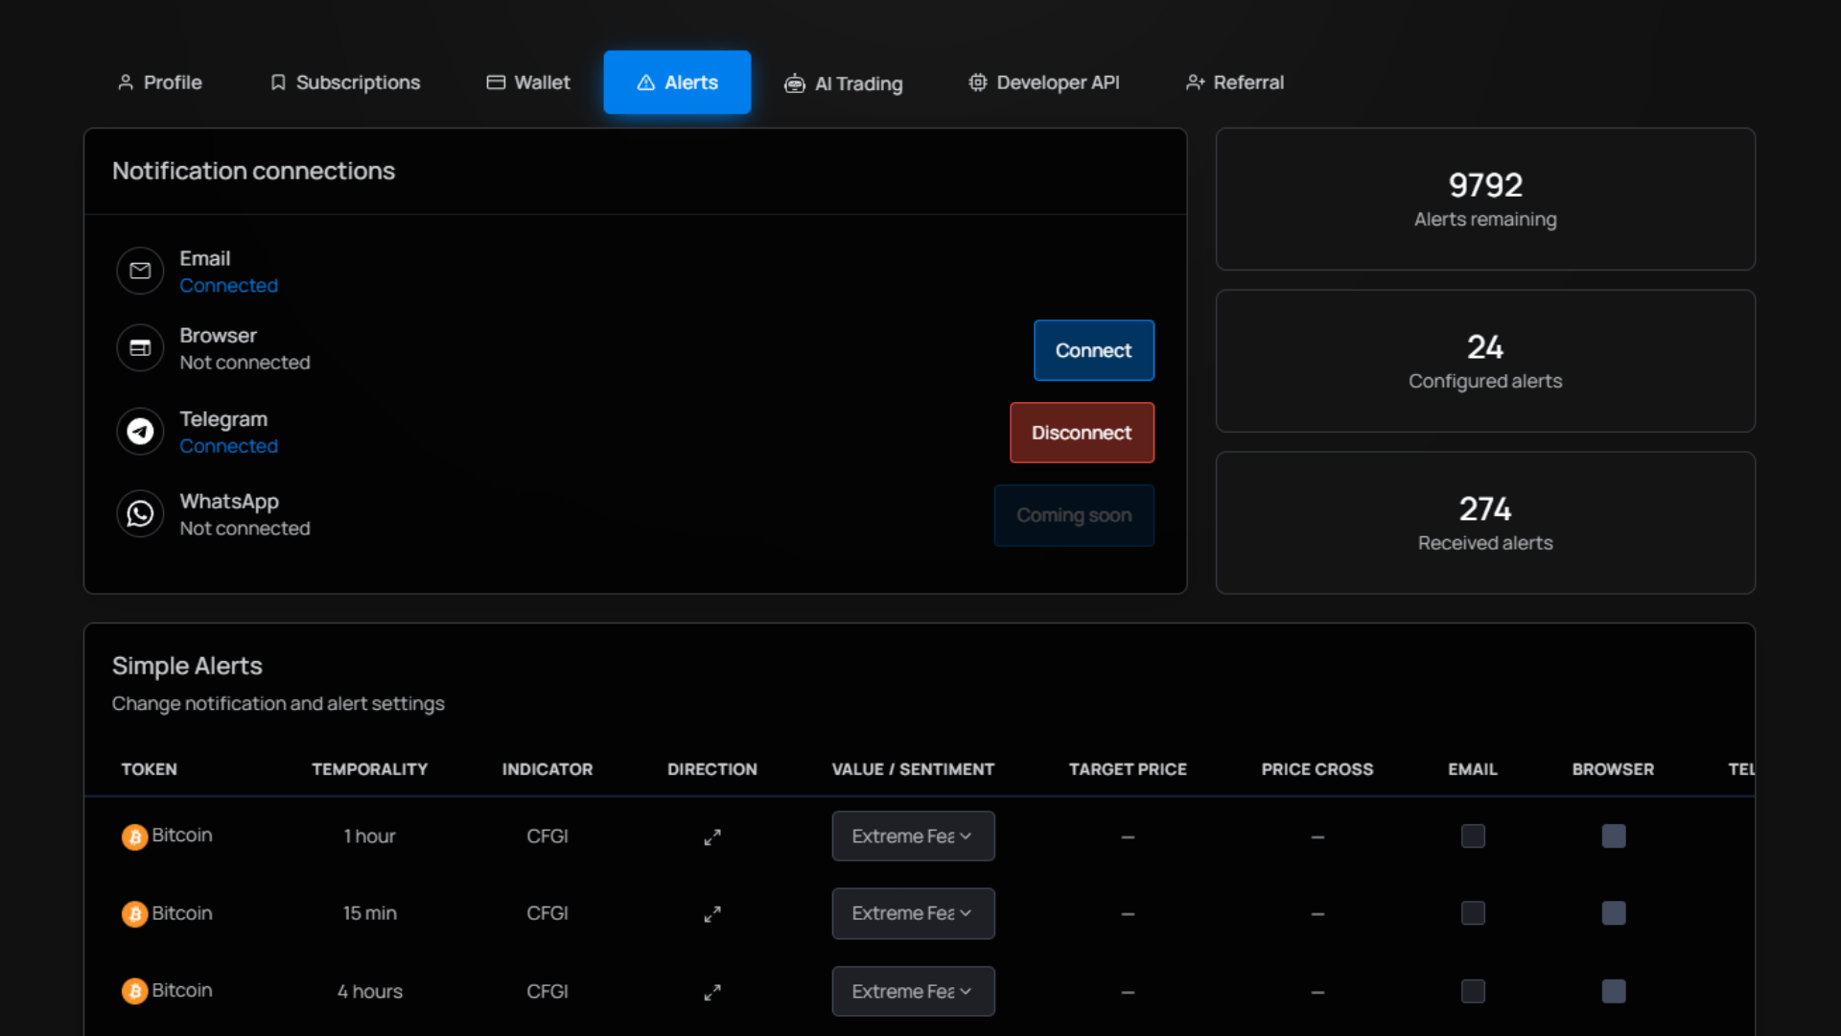Click the Browser notification icon

140,348
